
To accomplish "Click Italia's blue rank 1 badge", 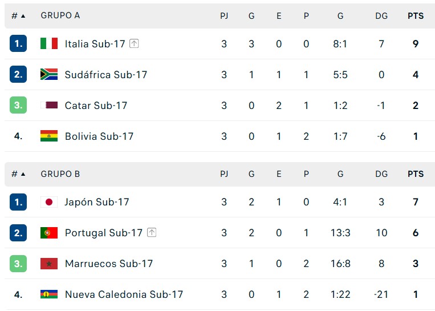I will (18, 43).
